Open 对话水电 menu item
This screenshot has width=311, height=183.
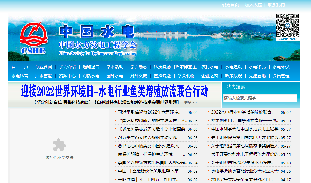tap(91, 76)
